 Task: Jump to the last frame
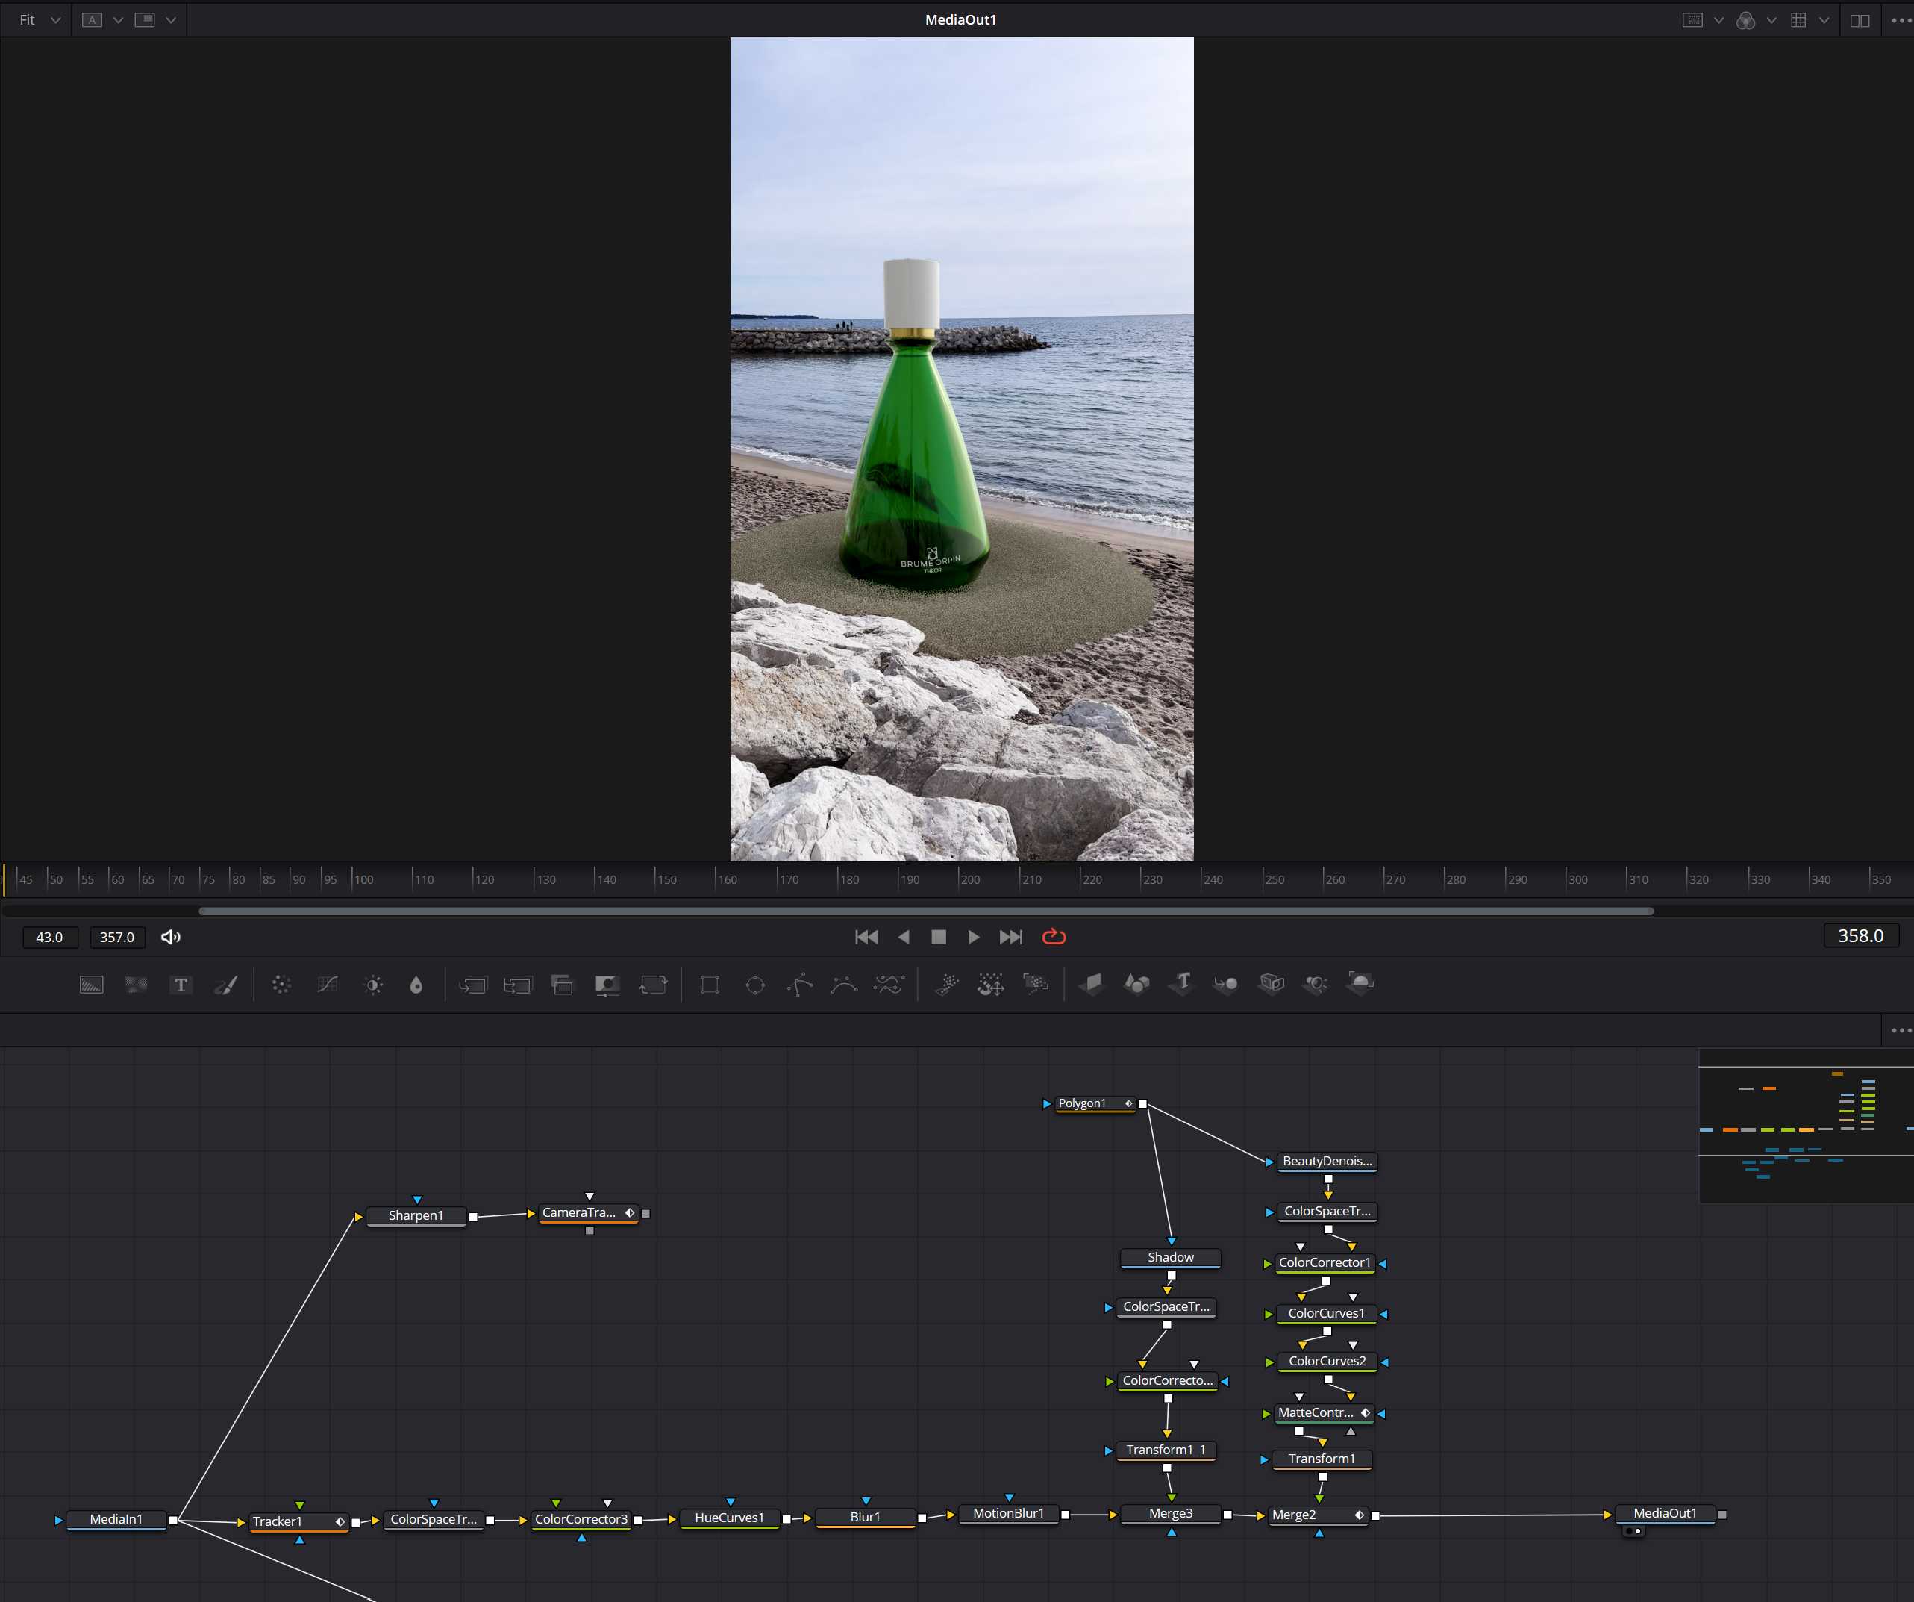[x=1010, y=936]
